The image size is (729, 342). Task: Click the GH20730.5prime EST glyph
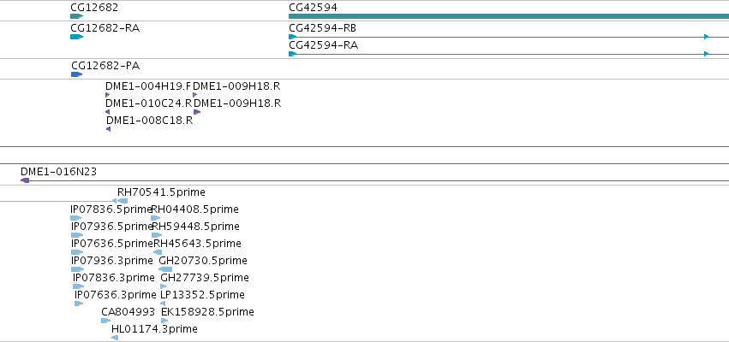click(165, 269)
